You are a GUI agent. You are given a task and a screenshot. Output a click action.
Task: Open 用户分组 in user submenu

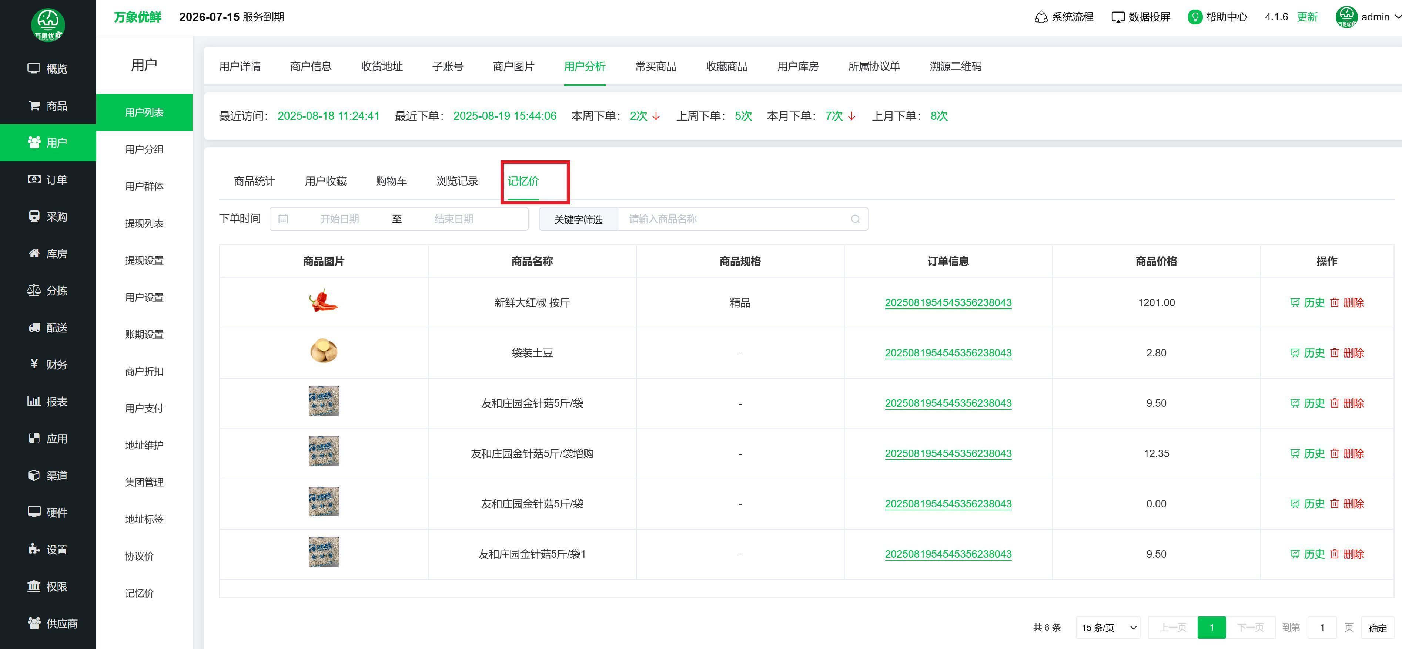tap(144, 149)
